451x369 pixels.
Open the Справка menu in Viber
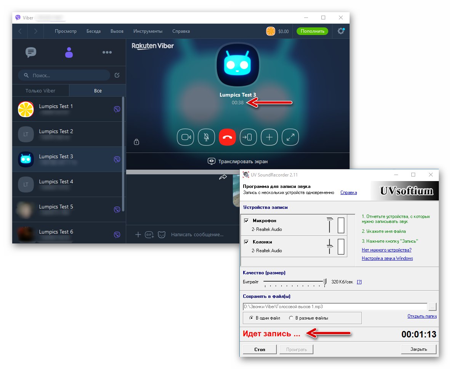click(x=181, y=31)
